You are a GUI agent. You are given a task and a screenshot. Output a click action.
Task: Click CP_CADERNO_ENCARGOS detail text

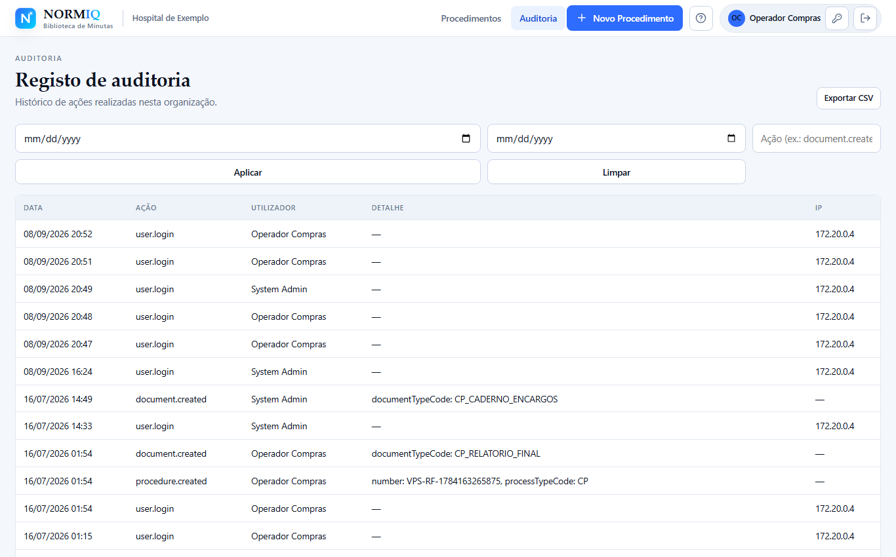506,399
